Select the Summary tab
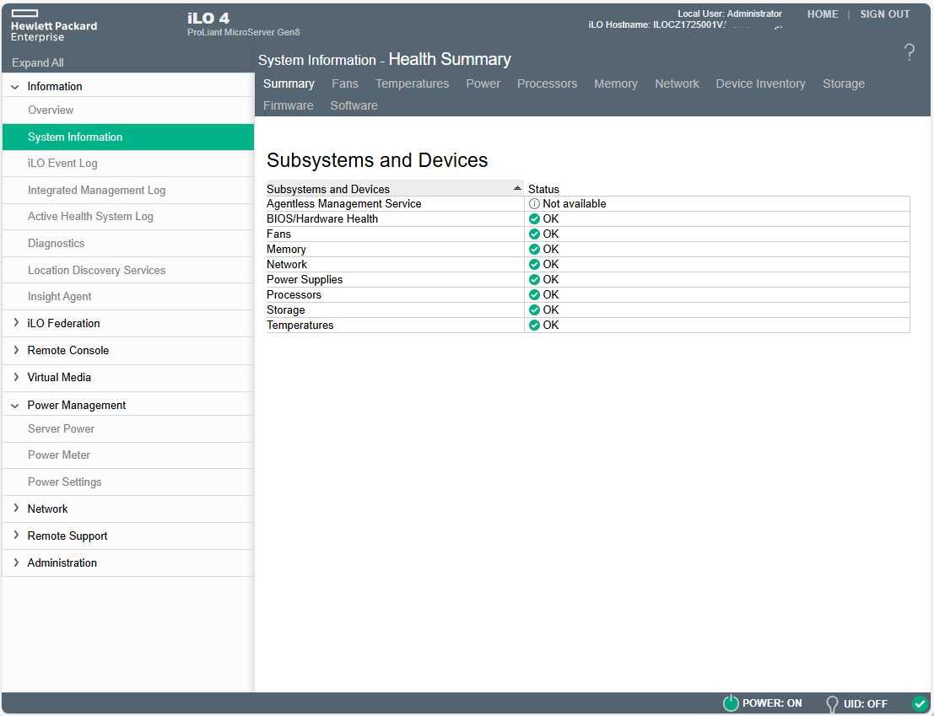 (x=289, y=84)
